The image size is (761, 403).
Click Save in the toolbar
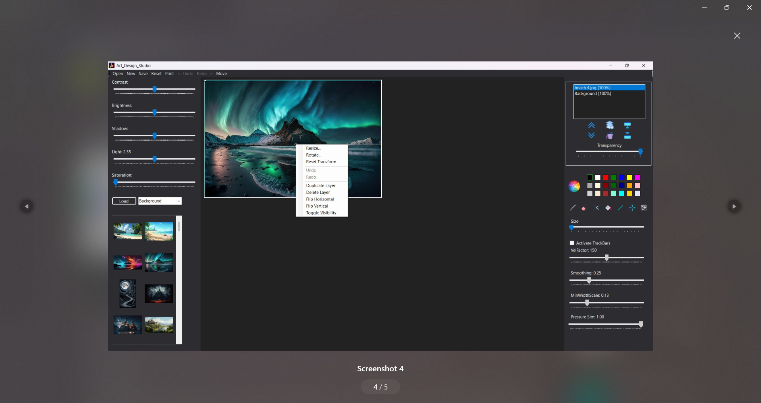point(143,74)
